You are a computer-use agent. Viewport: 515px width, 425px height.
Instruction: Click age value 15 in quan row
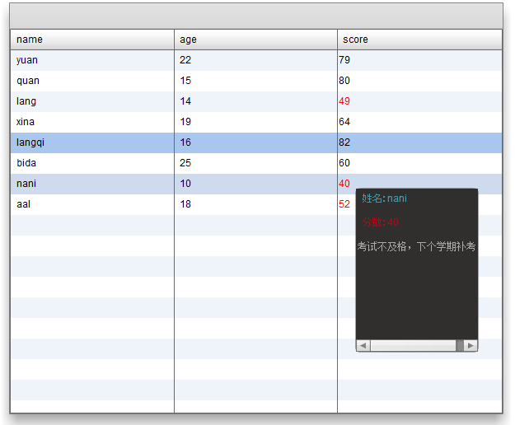tap(185, 81)
